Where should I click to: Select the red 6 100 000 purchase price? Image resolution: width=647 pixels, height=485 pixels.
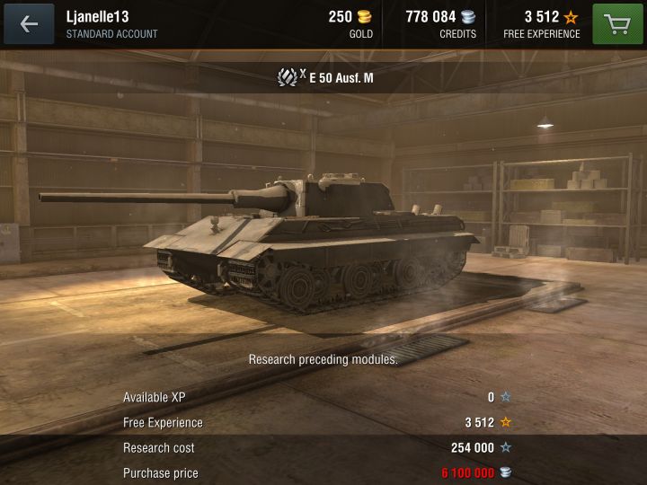tap(467, 472)
